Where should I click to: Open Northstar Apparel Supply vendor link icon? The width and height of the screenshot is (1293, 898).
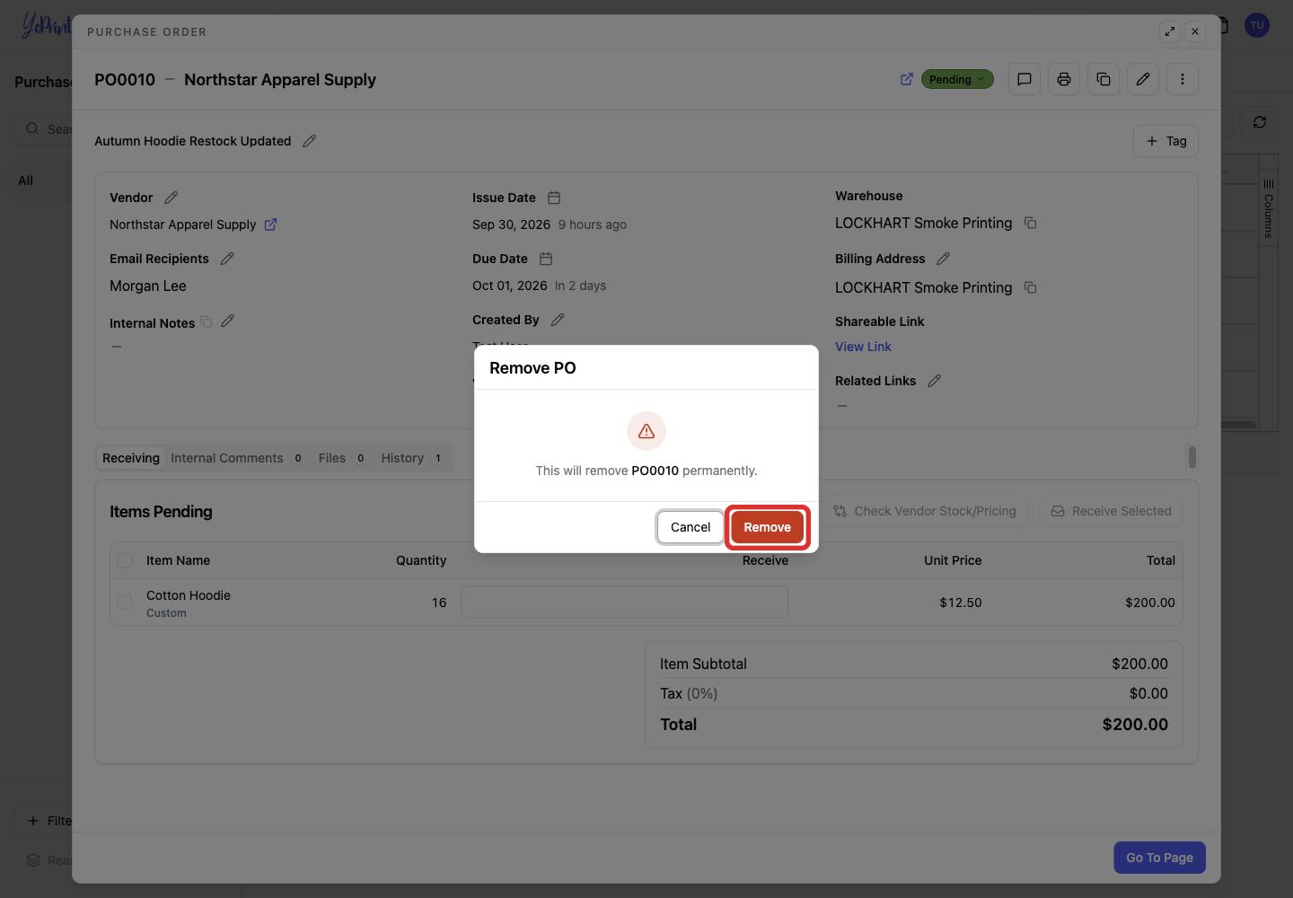pyautogui.click(x=270, y=224)
